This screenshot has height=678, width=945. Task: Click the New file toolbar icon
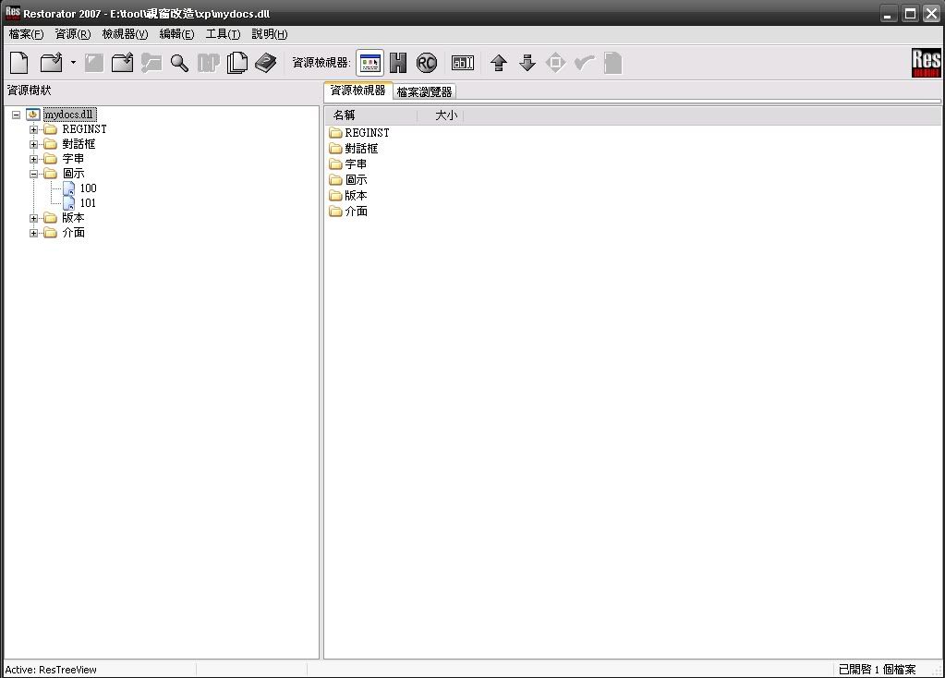[x=19, y=63]
